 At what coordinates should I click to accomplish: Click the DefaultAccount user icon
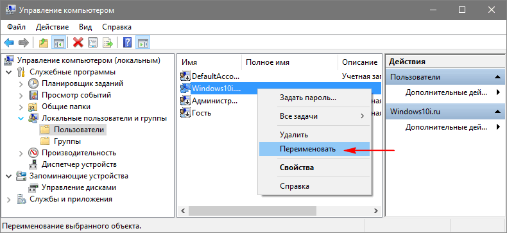point(185,76)
